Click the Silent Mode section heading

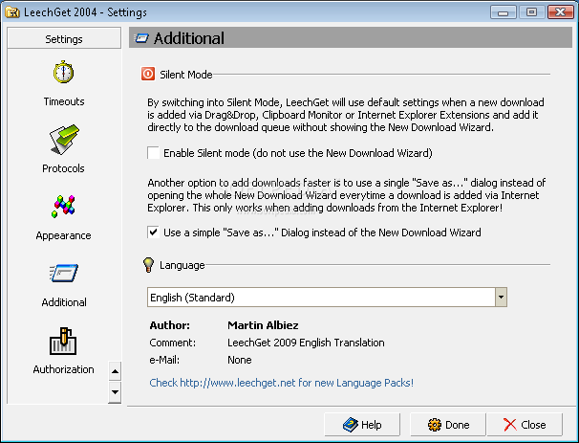(x=185, y=75)
